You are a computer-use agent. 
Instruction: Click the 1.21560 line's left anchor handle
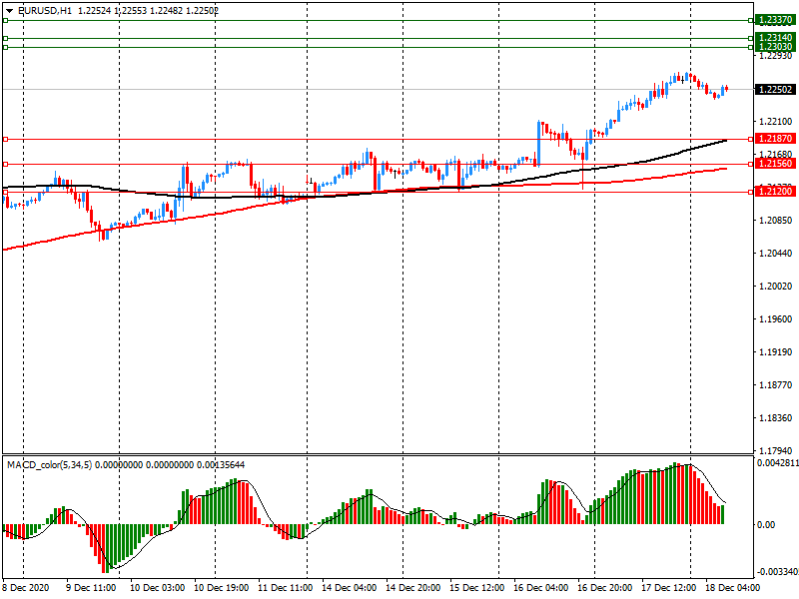click(x=5, y=164)
